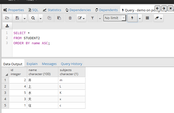Execute query with the lightning icon

[132, 18]
